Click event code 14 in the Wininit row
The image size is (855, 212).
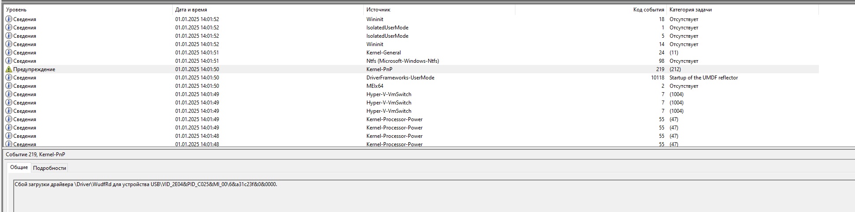[x=662, y=44]
